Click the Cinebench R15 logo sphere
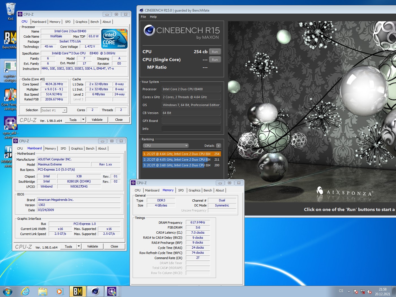Image resolution: width=396 pixels, height=297 pixels. point(149,30)
